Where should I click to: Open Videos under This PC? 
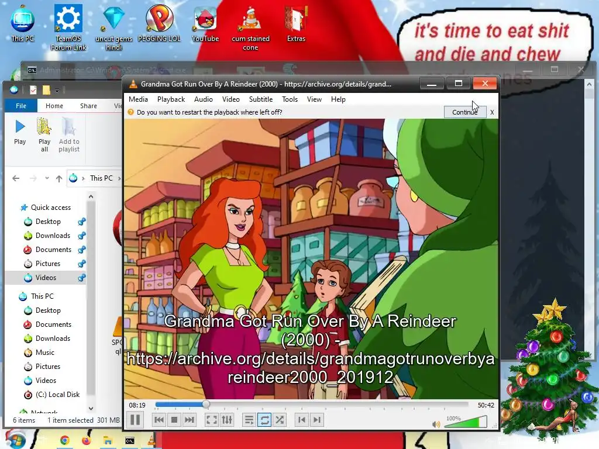(46, 380)
